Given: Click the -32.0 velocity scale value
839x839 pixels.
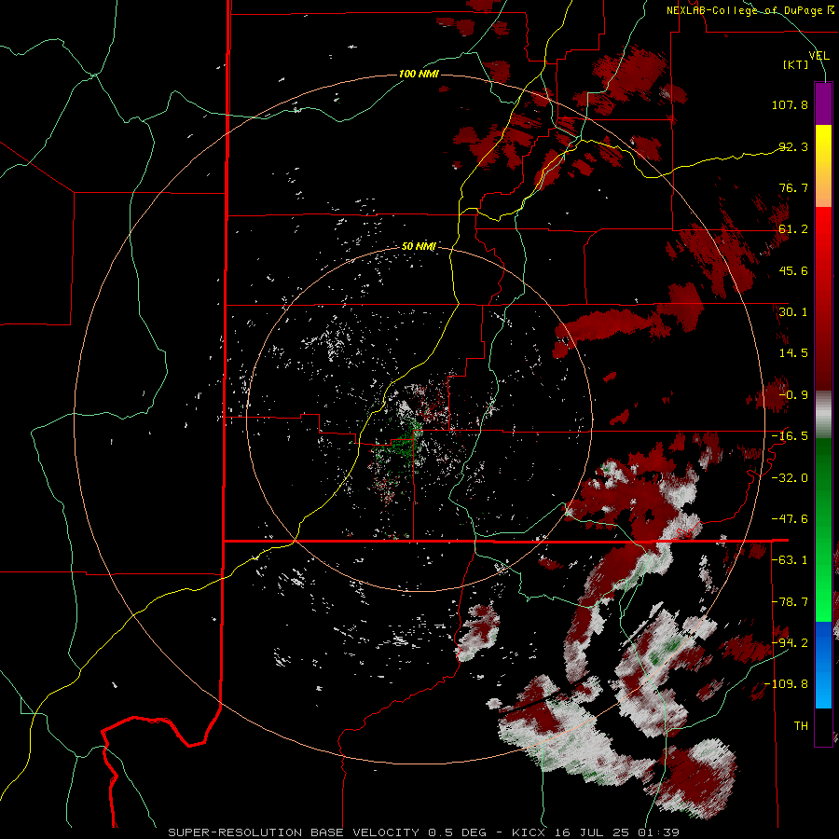Looking at the screenshot, I should coord(790,478).
